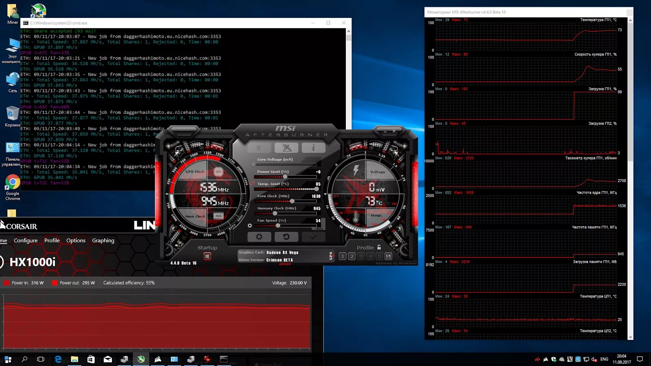Image resolution: width=651 pixels, height=366 pixels.
Task: Open Profile menu in Corsair Link
Action: pyautogui.click(x=52, y=240)
